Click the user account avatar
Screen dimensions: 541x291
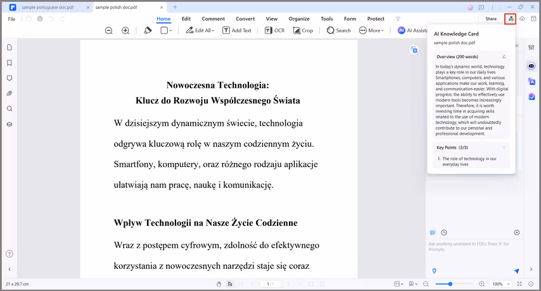tap(470, 7)
